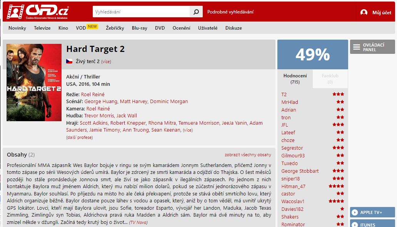
Task: Open Podrobné vyhledávání advanced search
Action: 230,12
